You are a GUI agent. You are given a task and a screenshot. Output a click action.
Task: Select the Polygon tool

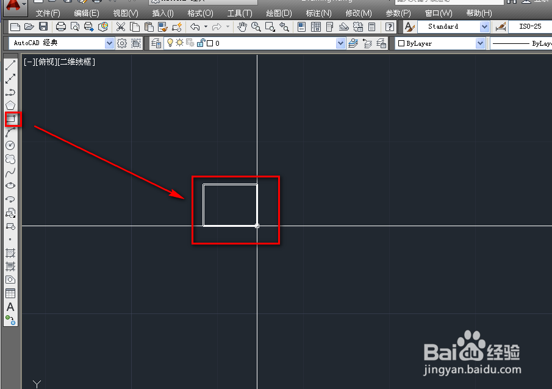(x=10, y=105)
